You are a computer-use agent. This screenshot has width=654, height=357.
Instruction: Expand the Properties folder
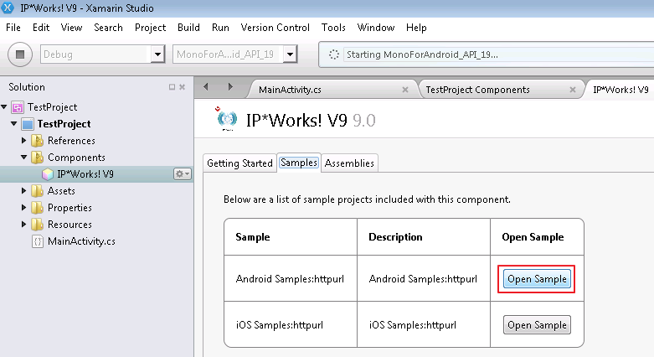(23, 207)
